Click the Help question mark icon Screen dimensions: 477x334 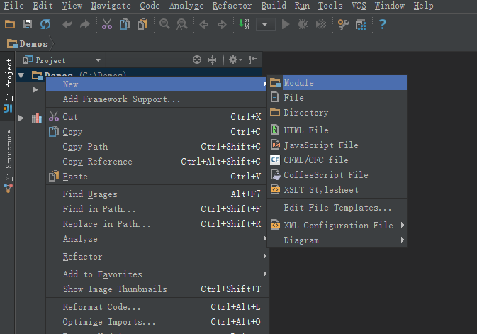click(x=383, y=24)
